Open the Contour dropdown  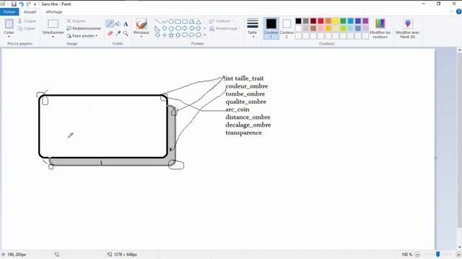[221, 21]
